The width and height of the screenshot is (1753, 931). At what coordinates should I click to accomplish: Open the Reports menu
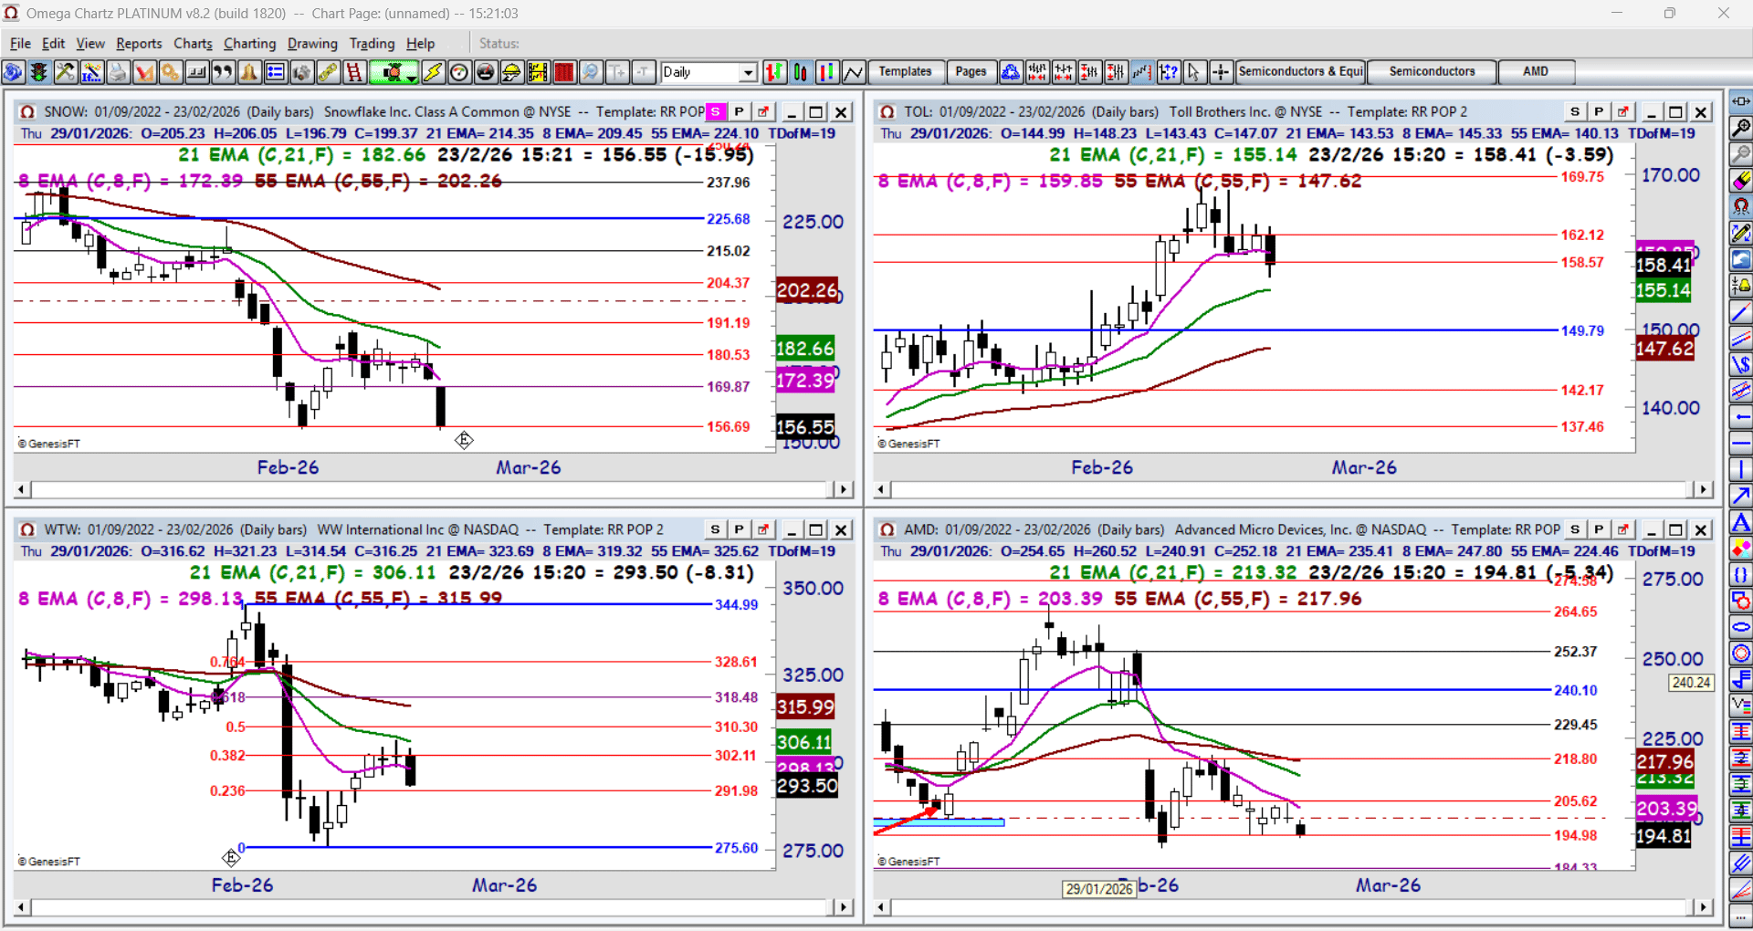coord(139,43)
